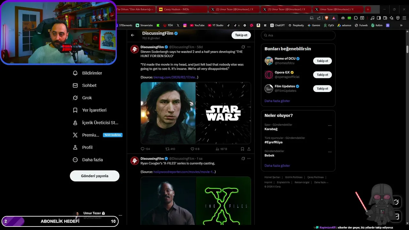
Task: Show more suggestions under Bunları beğenebilirsin
Action: coord(277,101)
